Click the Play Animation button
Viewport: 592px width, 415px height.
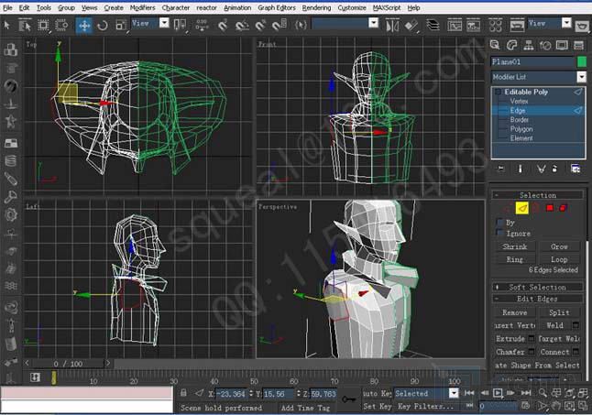click(497, 393)
